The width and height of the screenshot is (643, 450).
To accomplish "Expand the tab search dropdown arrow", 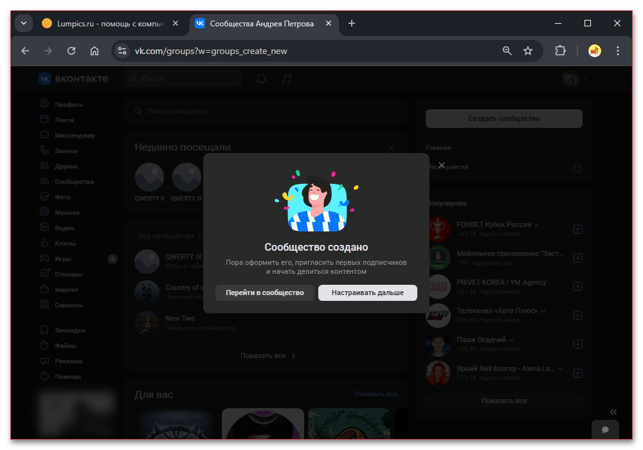I will pyautogui.click(x=24, y=23).
